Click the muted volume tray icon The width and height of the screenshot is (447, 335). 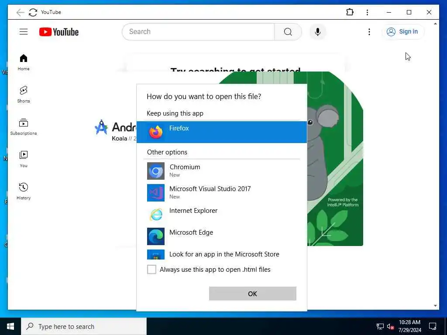(x=390, y=326)
